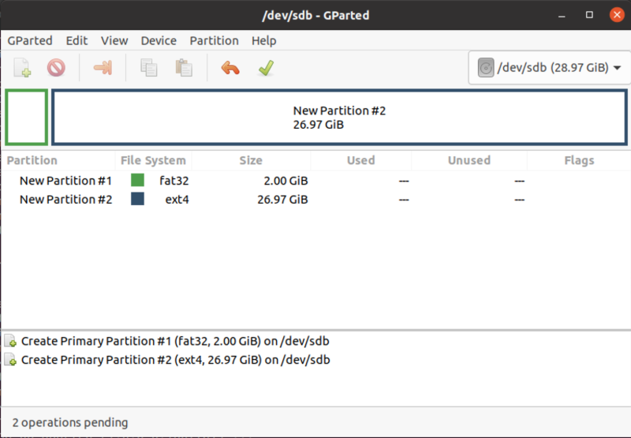Viewport: 631px width, 438px height.
Task: Click the 26.97 GiB size cell in table
Action: pyautogui.click(x=282, y=200)
